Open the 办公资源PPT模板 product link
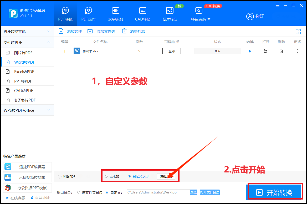 (x=27, y=188)
